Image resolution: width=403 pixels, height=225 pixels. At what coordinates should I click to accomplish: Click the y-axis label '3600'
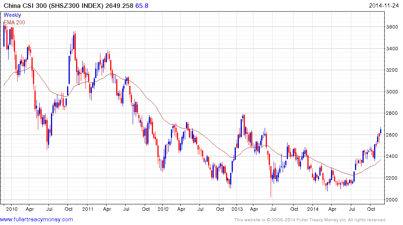coord(392,27)
